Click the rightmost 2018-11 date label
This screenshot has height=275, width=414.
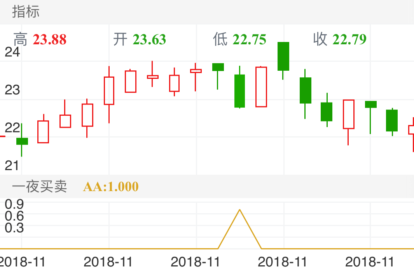tap(370, 262)
